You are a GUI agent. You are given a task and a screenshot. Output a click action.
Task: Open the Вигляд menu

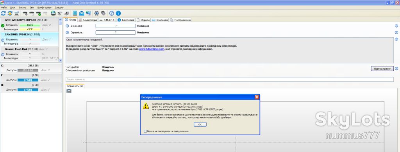(x=22, y=8)
